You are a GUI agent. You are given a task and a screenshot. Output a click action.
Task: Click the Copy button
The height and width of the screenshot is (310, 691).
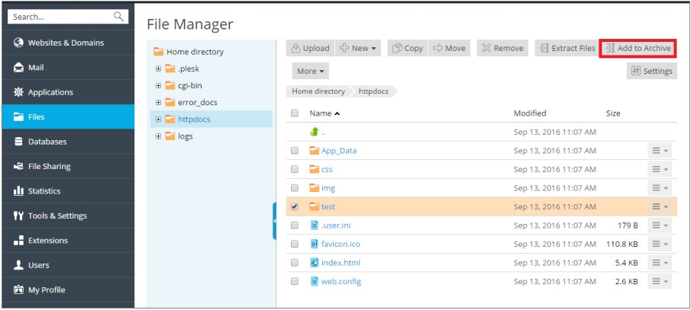408,48
